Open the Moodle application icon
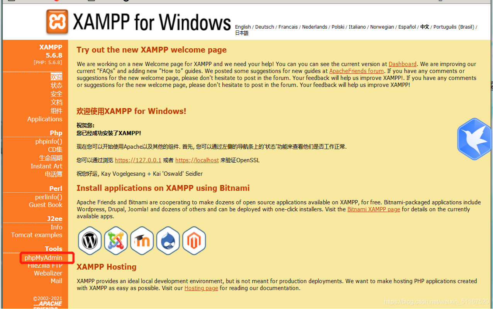This screenshot has width=493, height=309. (x=142, y=241)
